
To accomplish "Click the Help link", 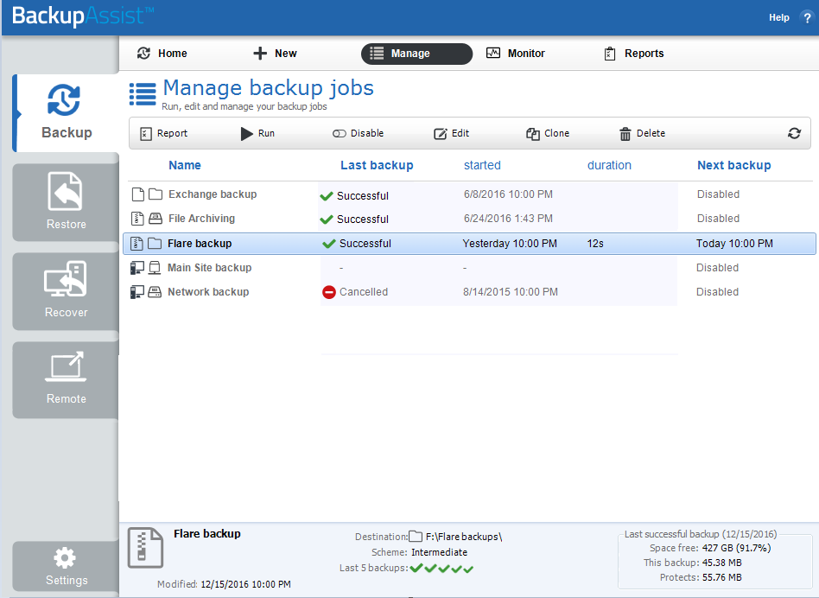I will pos(778,16).
